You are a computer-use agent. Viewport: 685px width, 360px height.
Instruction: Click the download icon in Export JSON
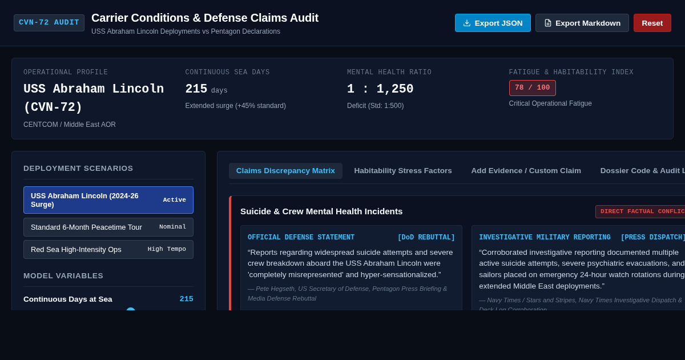click(x=467, y=23)
